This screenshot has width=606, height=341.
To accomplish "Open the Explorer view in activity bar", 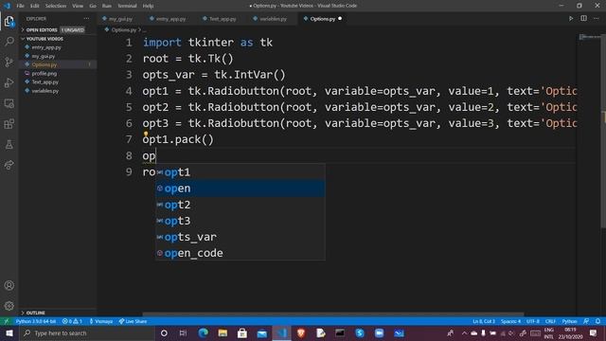I will (9, 21).
